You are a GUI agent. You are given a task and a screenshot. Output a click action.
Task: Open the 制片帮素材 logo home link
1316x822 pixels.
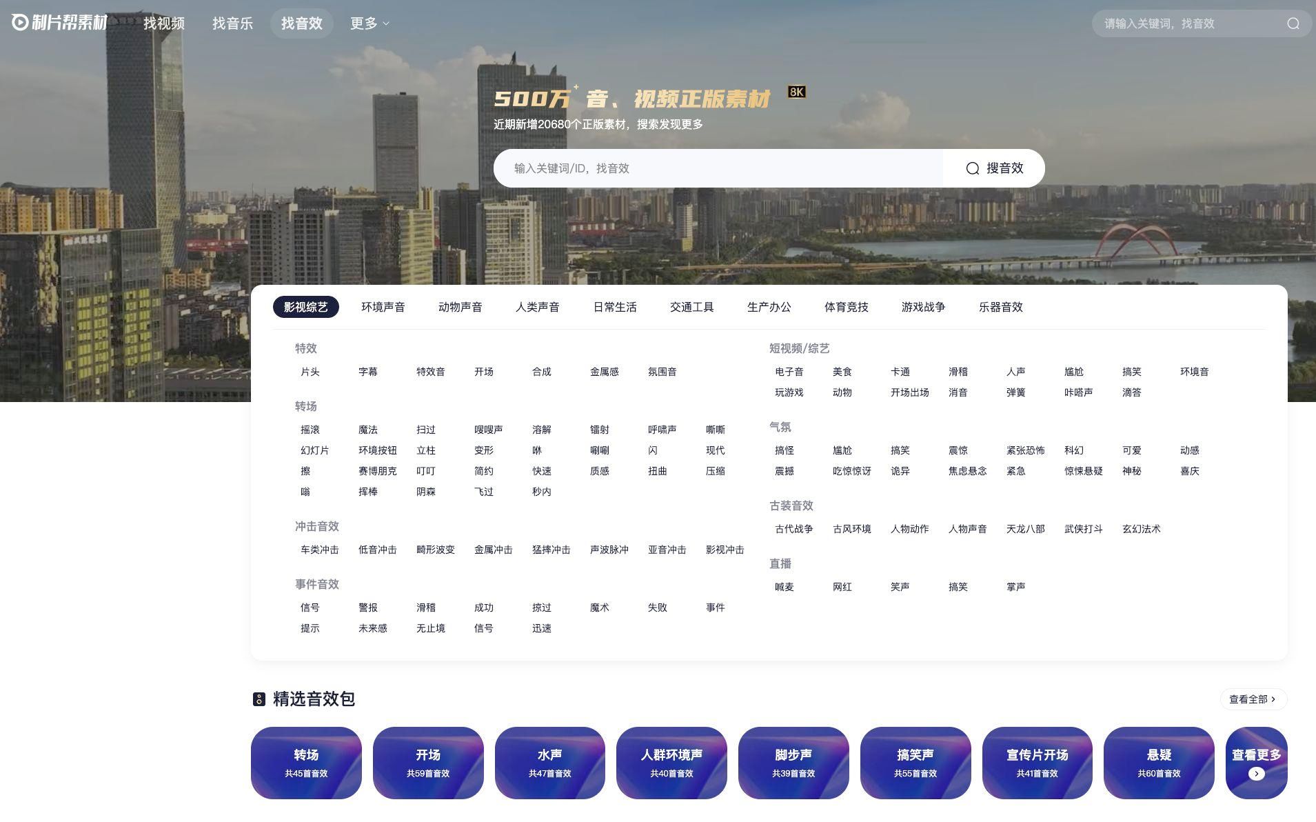click(60, 23)
